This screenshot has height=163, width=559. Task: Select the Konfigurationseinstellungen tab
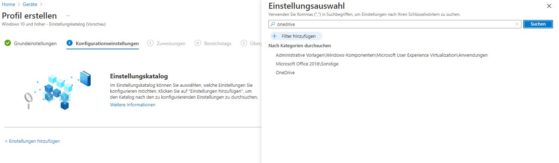[x=103, y=43]
